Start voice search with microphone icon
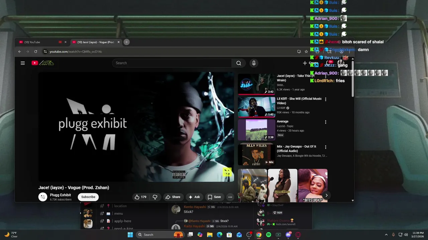Image resolution: width=428 pixels, height=240 pixels. (254, 63)
